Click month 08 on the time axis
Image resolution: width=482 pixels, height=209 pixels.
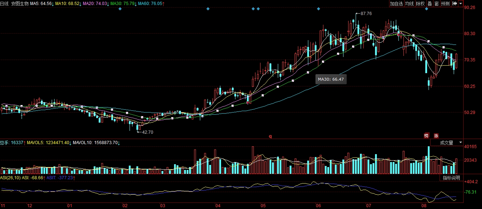point(424,206)
